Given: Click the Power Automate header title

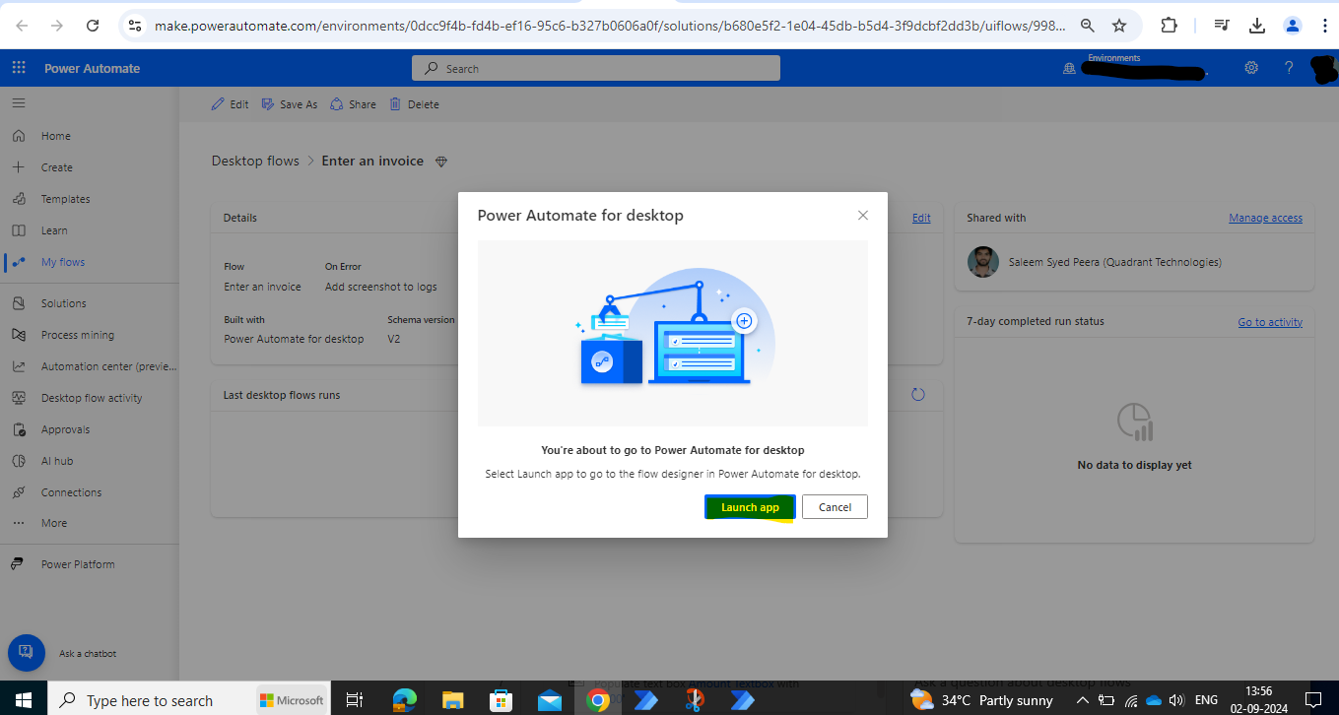Looking at the screenshot, I should 92,68.
